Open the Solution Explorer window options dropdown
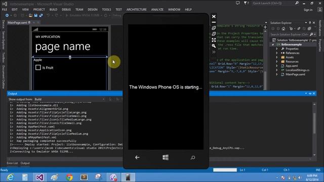324x182 pixels. pyautogui.click(x=306, y=23)
